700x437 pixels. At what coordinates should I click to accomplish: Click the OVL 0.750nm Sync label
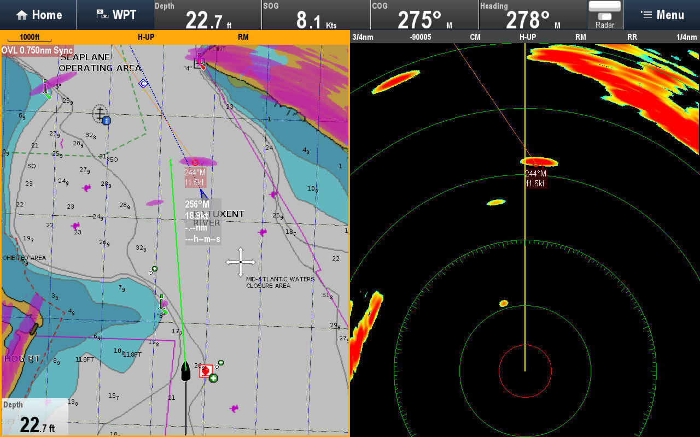pos(37,50)
